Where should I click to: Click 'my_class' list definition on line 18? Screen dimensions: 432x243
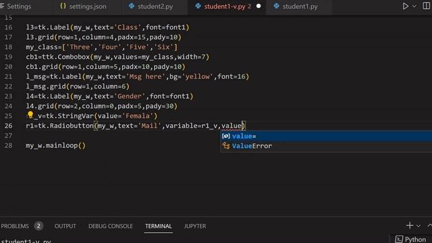[x=102, y=47]
